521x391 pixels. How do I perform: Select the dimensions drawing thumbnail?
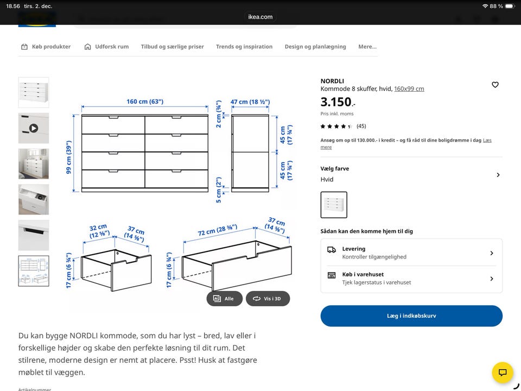click(34, 271)
